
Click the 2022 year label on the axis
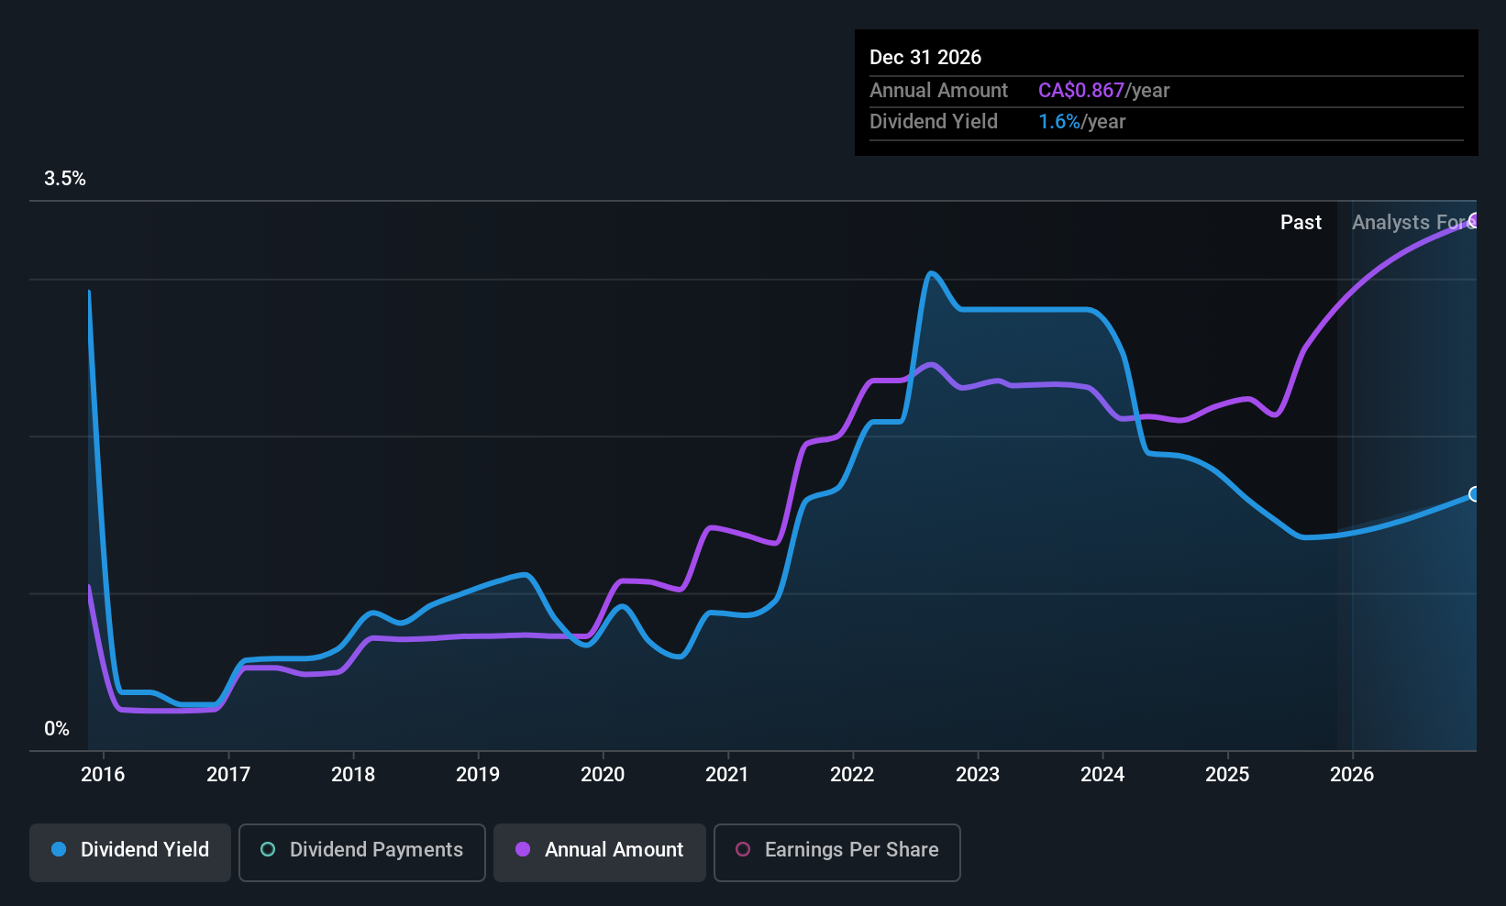(852, 775)
